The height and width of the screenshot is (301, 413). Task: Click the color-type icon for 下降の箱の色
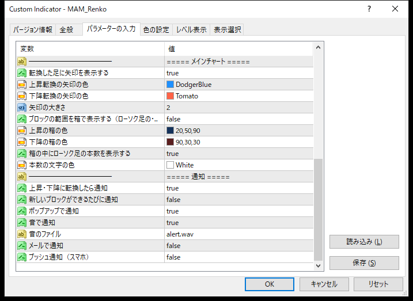tap(22, 142)
